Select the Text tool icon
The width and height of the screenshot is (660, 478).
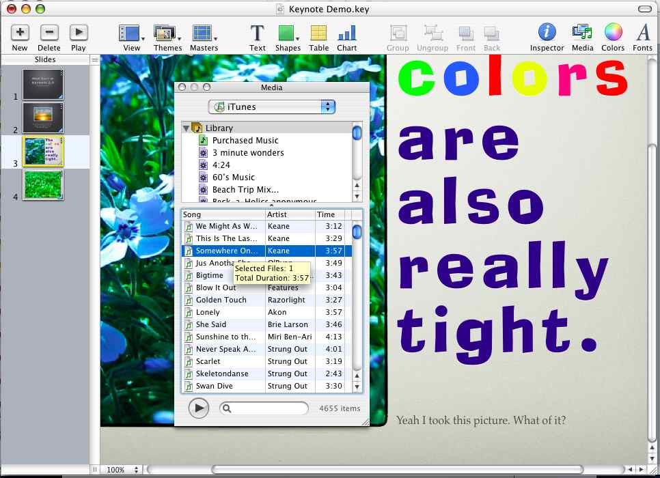[257, 33]
